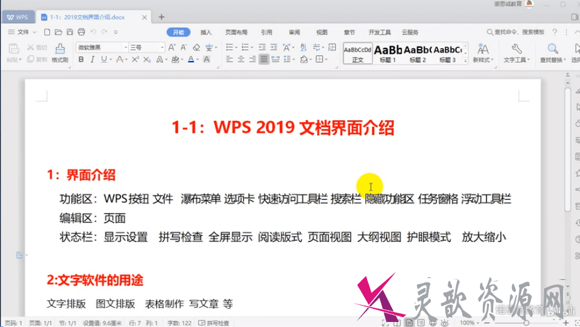Create a new blank document icon

(x=47, y=32)
